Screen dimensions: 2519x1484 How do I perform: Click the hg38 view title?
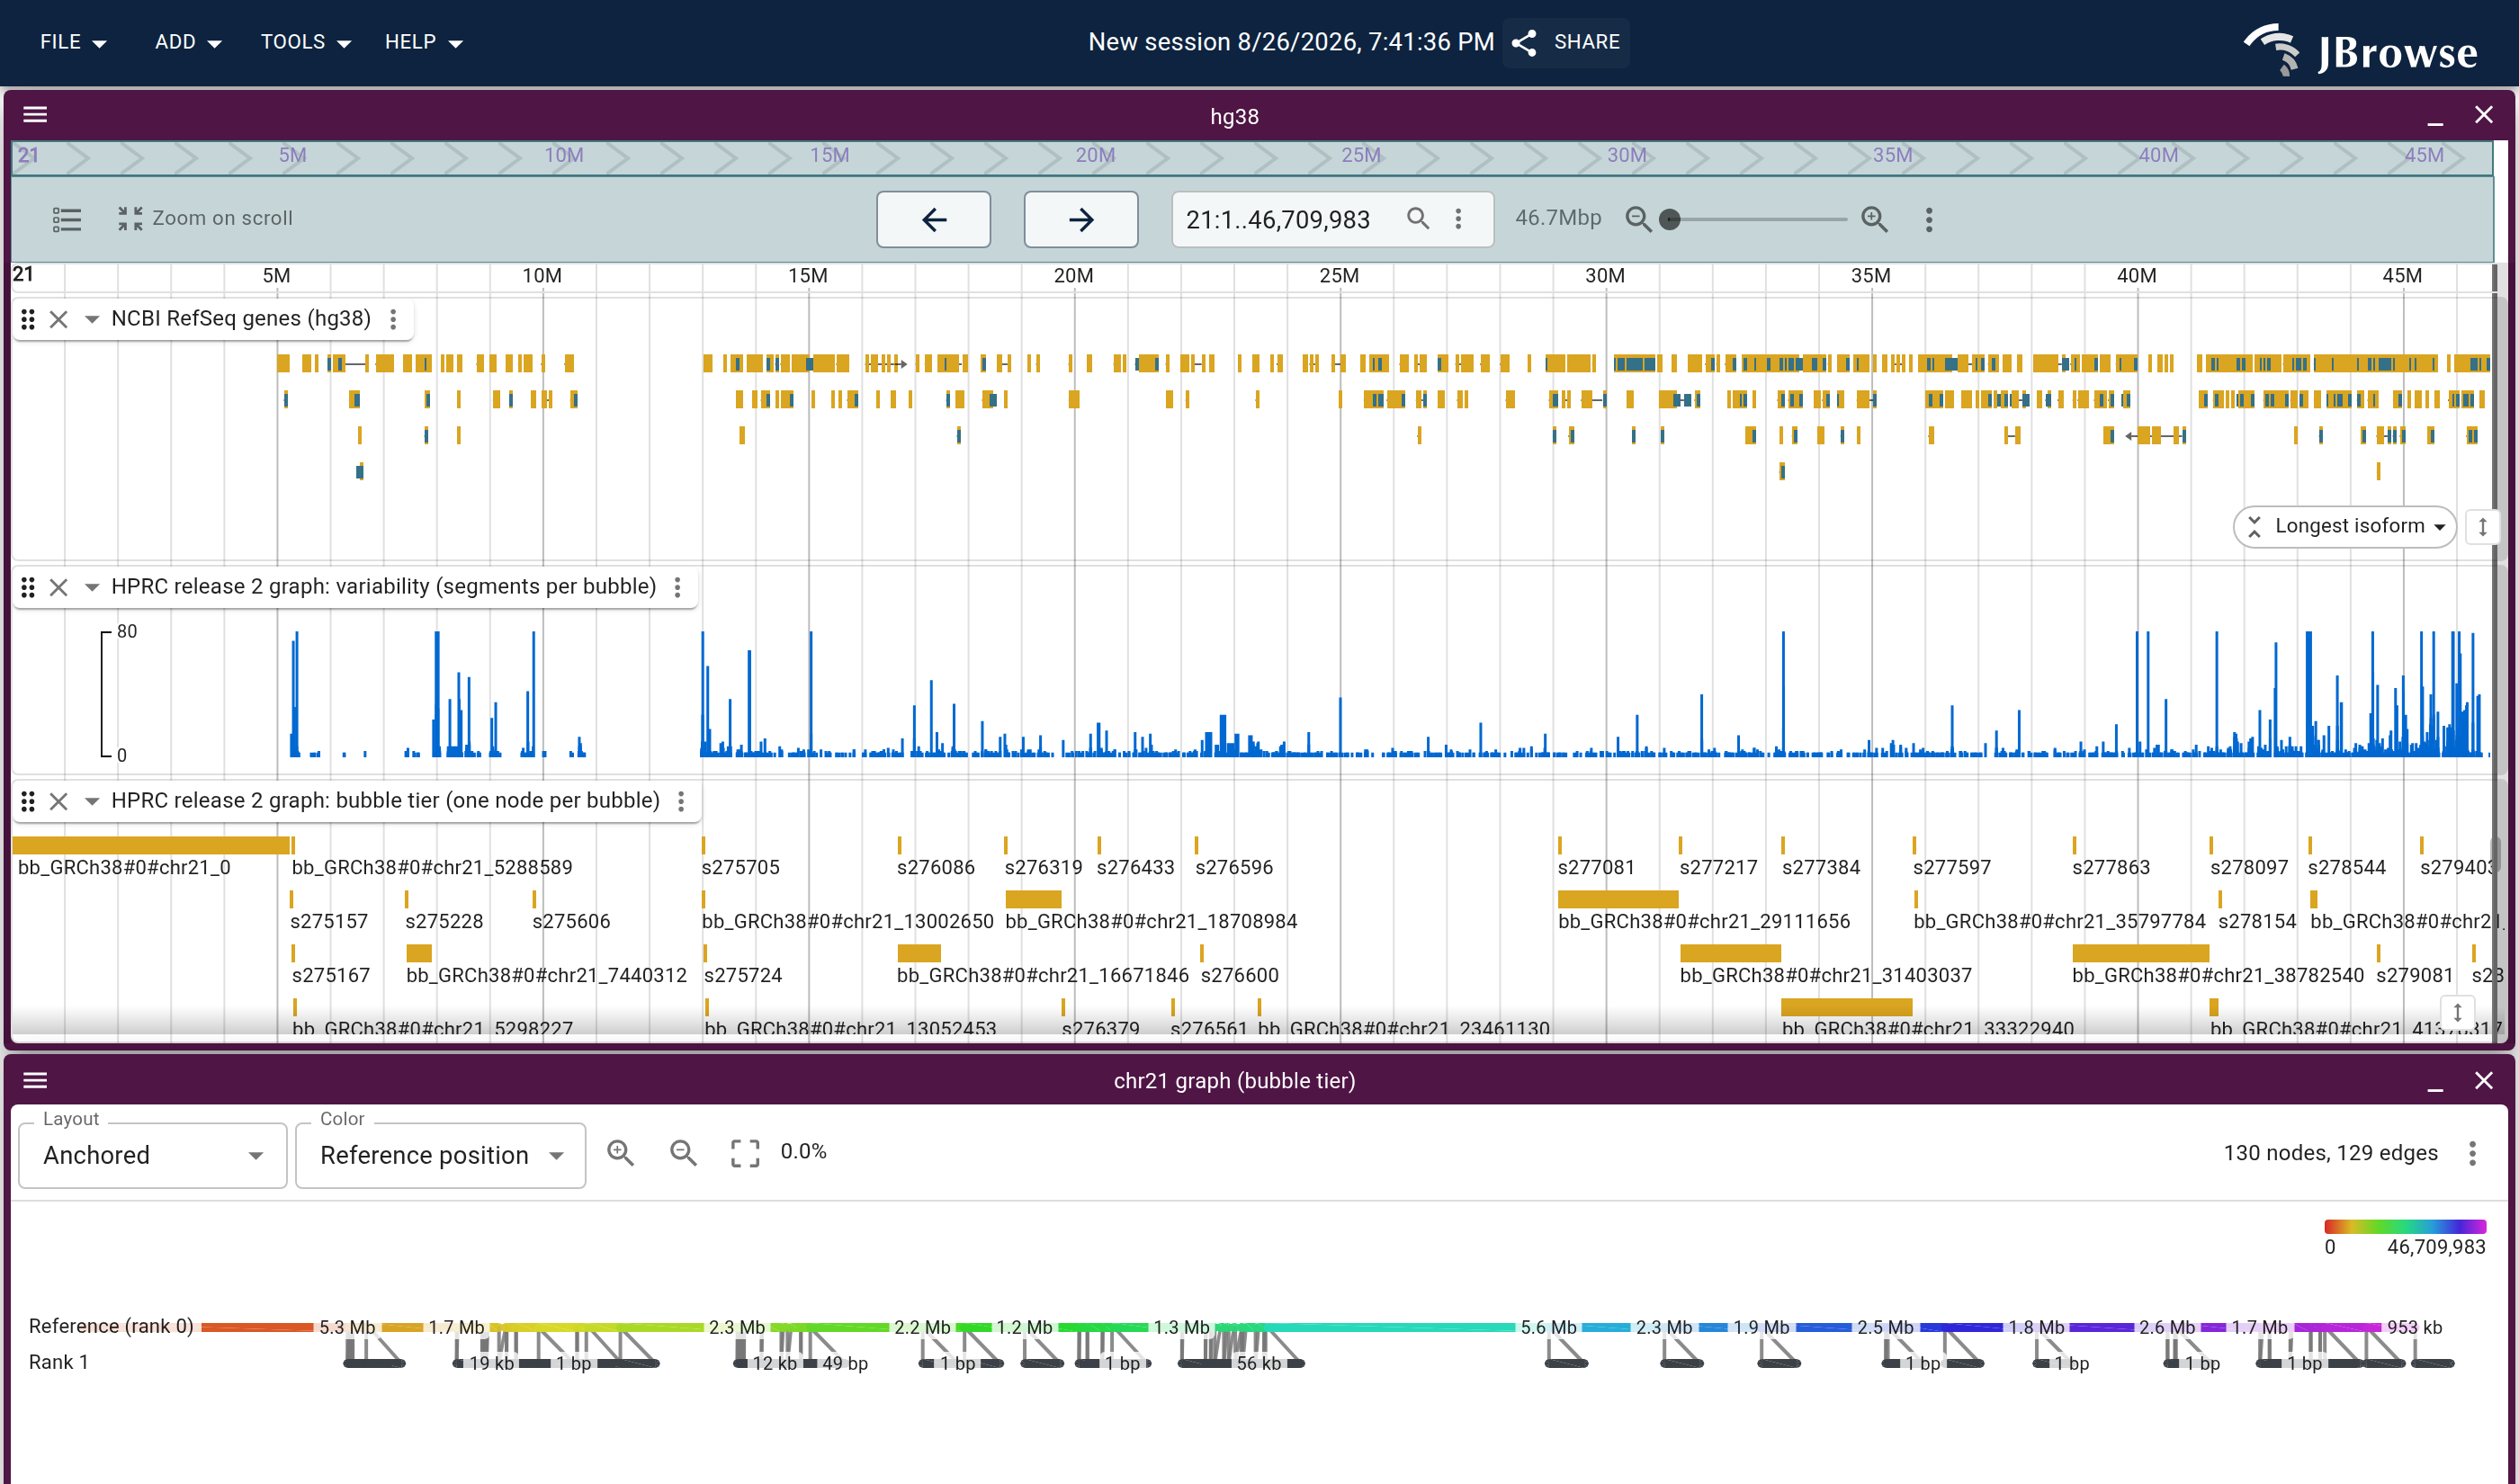pos(1234,116)
